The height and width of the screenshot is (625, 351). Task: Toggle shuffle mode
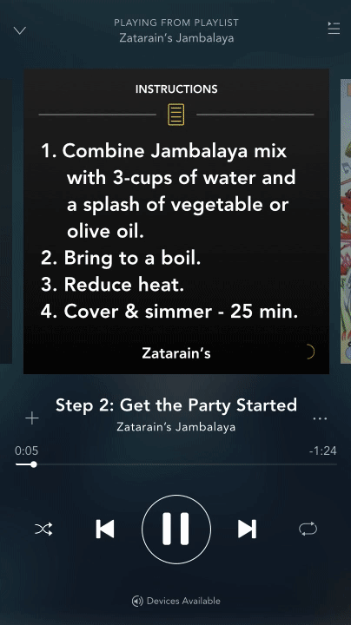tap(43, 530)
